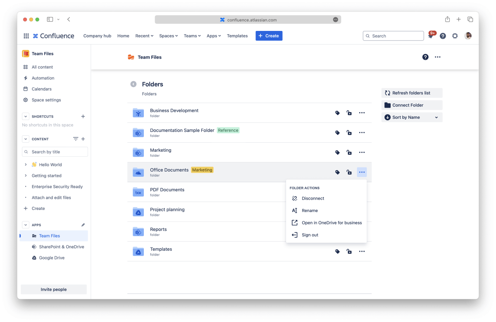The image size is (496, 322).
Task: Click the tag icon for Business Development
Action: 337,113
